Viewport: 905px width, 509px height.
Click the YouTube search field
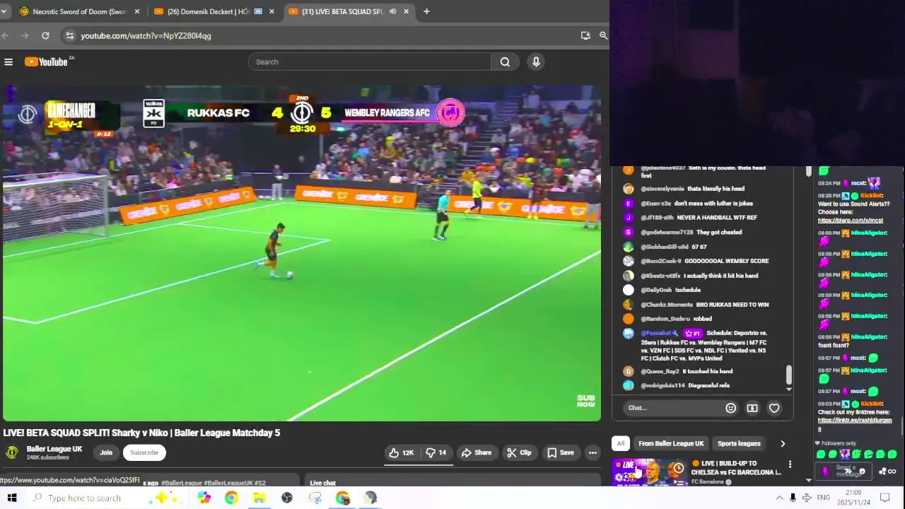point(370,62)
